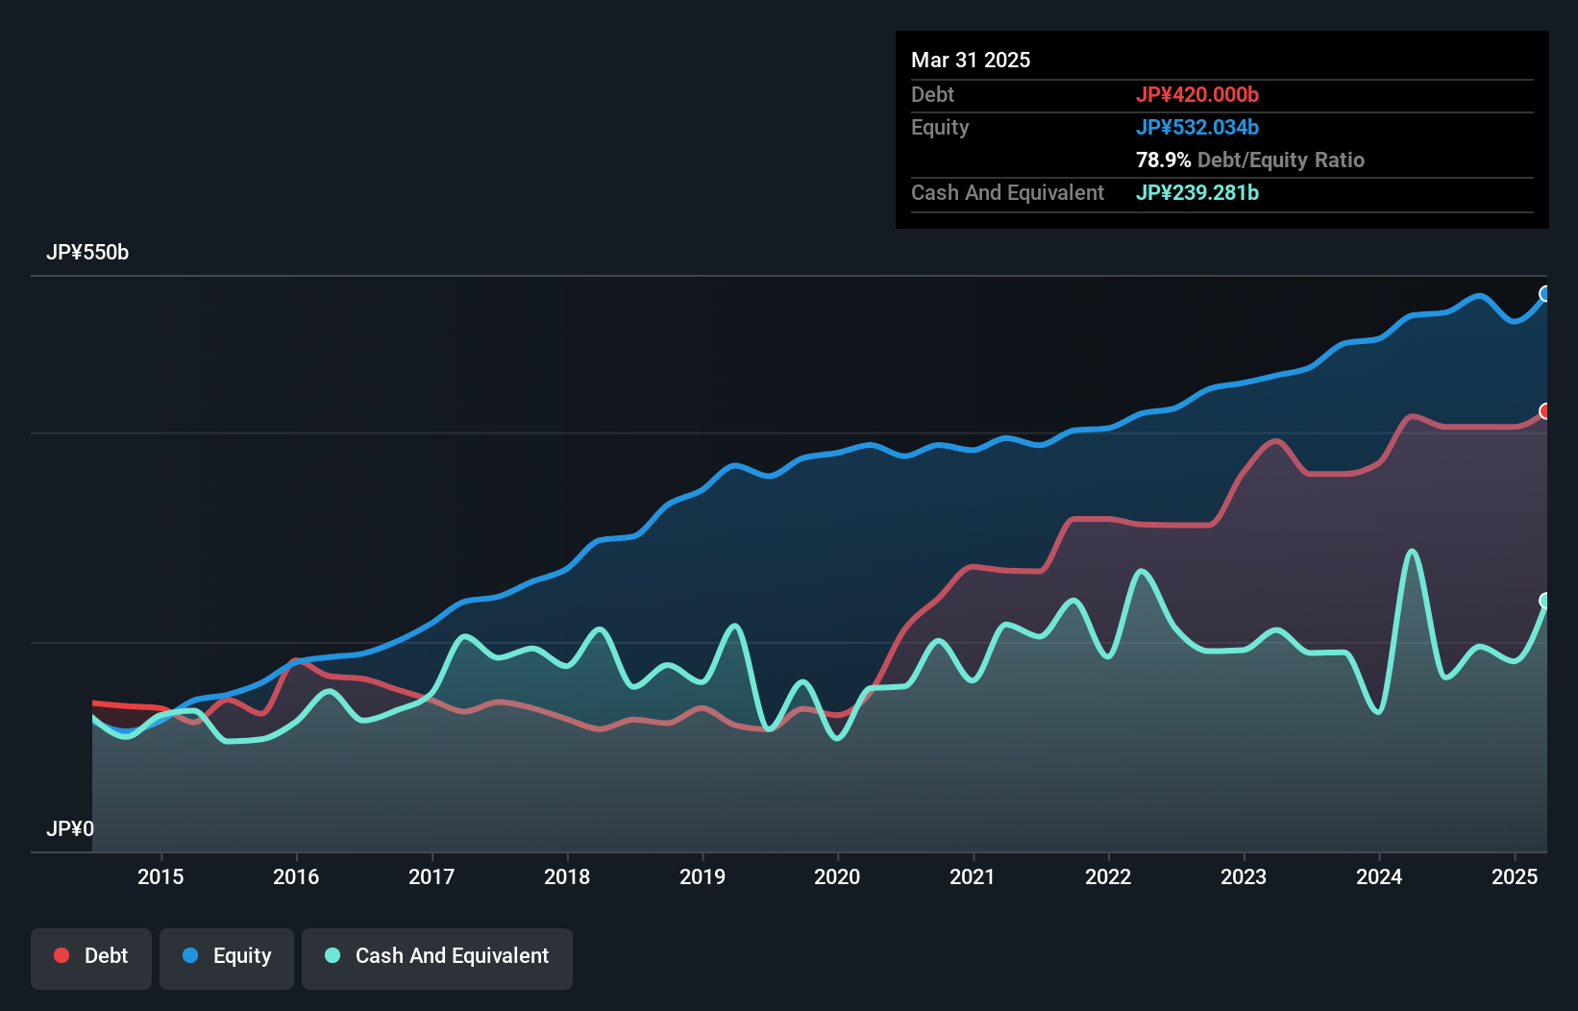Select the blue Equity end-point marker
The width and height of the screenshot is (1578, 1011).
(1545, 294)
